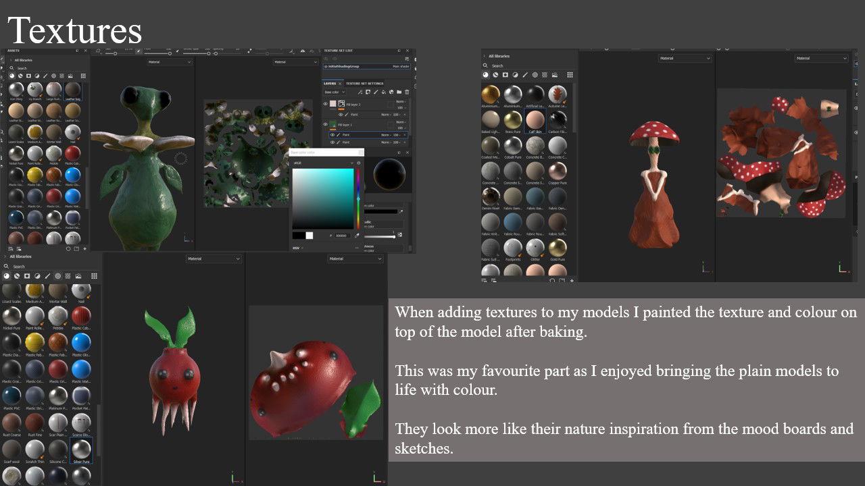Hide the selected Paint effect under Fill layer 1
Viewport: 865px width, 486px height.
coord(332,135)
